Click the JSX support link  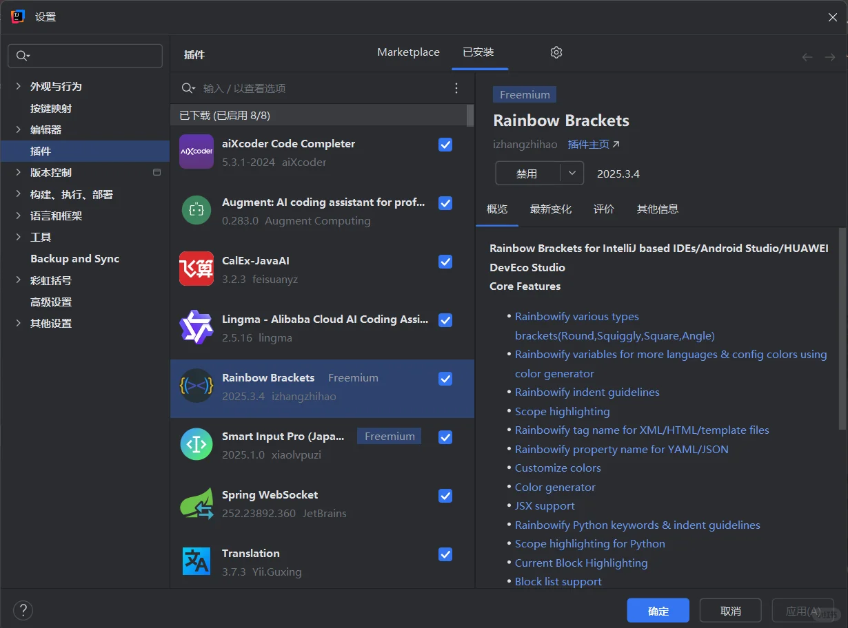tap(545, 506)
